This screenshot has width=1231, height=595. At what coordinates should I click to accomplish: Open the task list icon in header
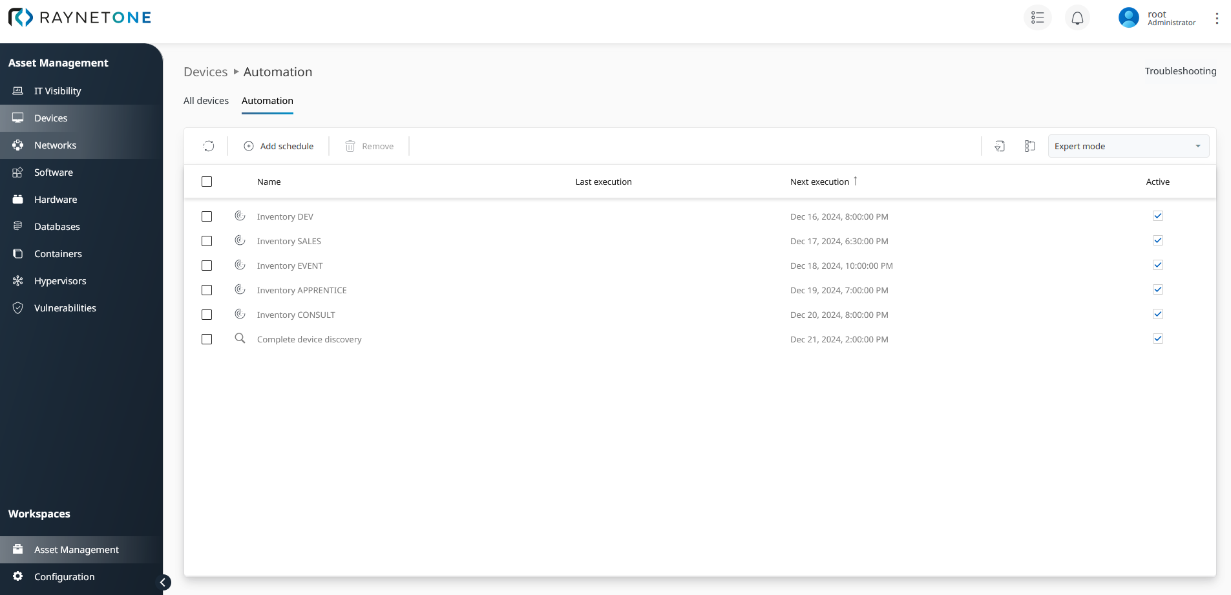pos(1037,18)
